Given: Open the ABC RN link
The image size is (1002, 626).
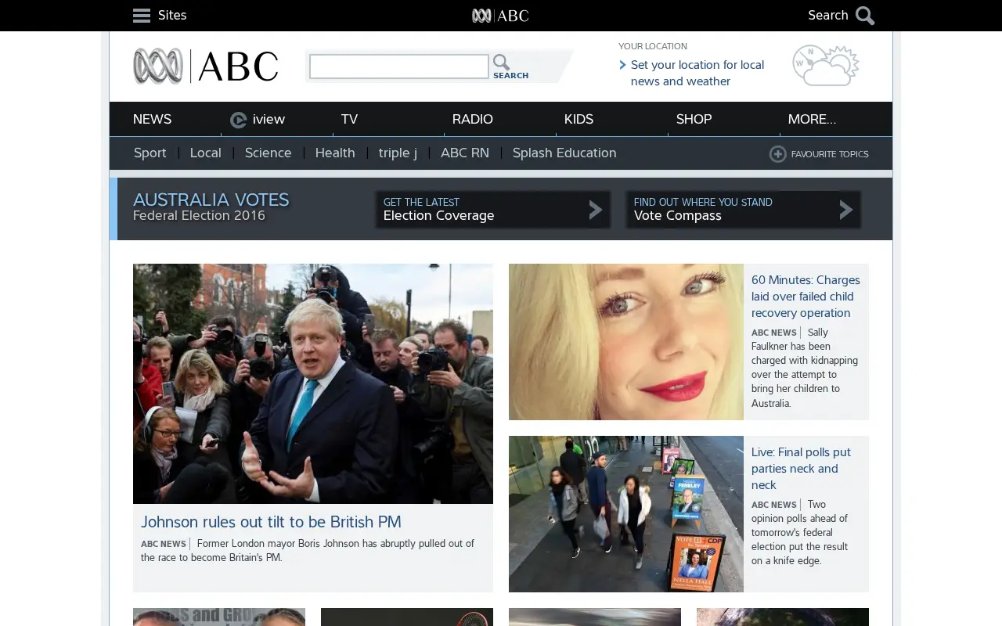Looking at the screenshot, I should point(465,153).
